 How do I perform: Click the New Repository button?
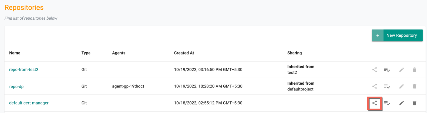point(397,35)
